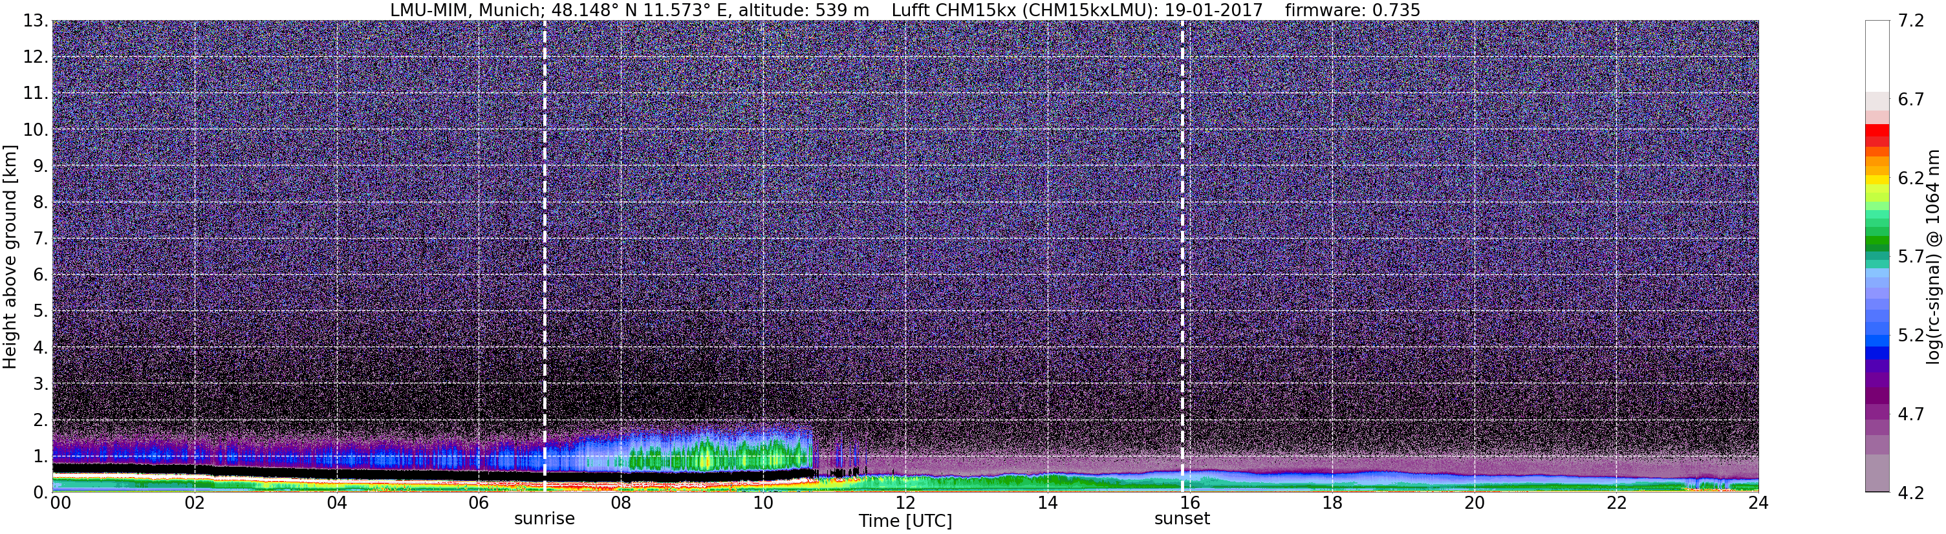Click the time axis tick '22'

click(x=1616, y=503)
